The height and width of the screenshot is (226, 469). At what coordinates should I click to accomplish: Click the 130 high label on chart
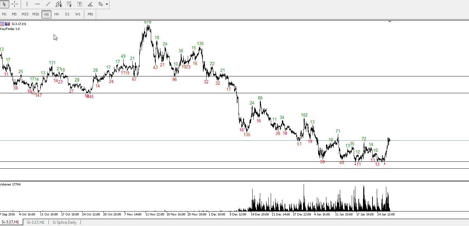coord(200,43)
